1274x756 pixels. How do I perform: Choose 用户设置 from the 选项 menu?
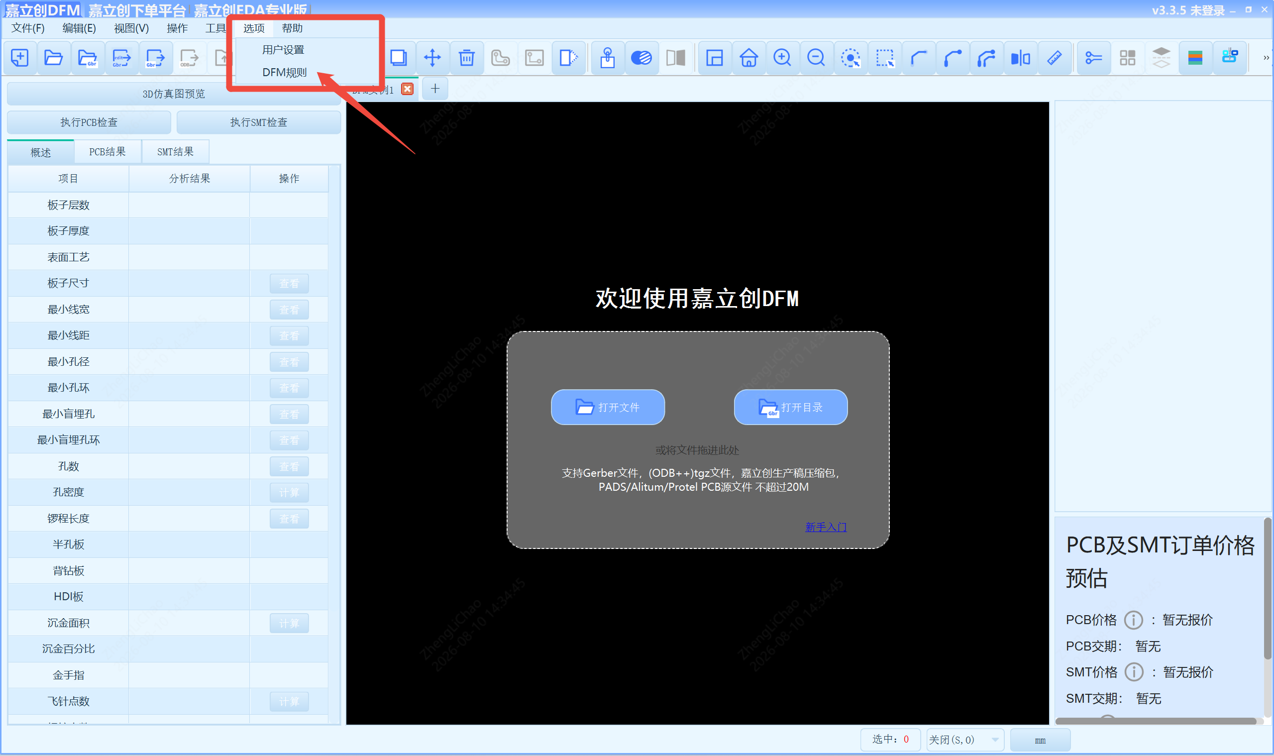(x=283, y=50)
